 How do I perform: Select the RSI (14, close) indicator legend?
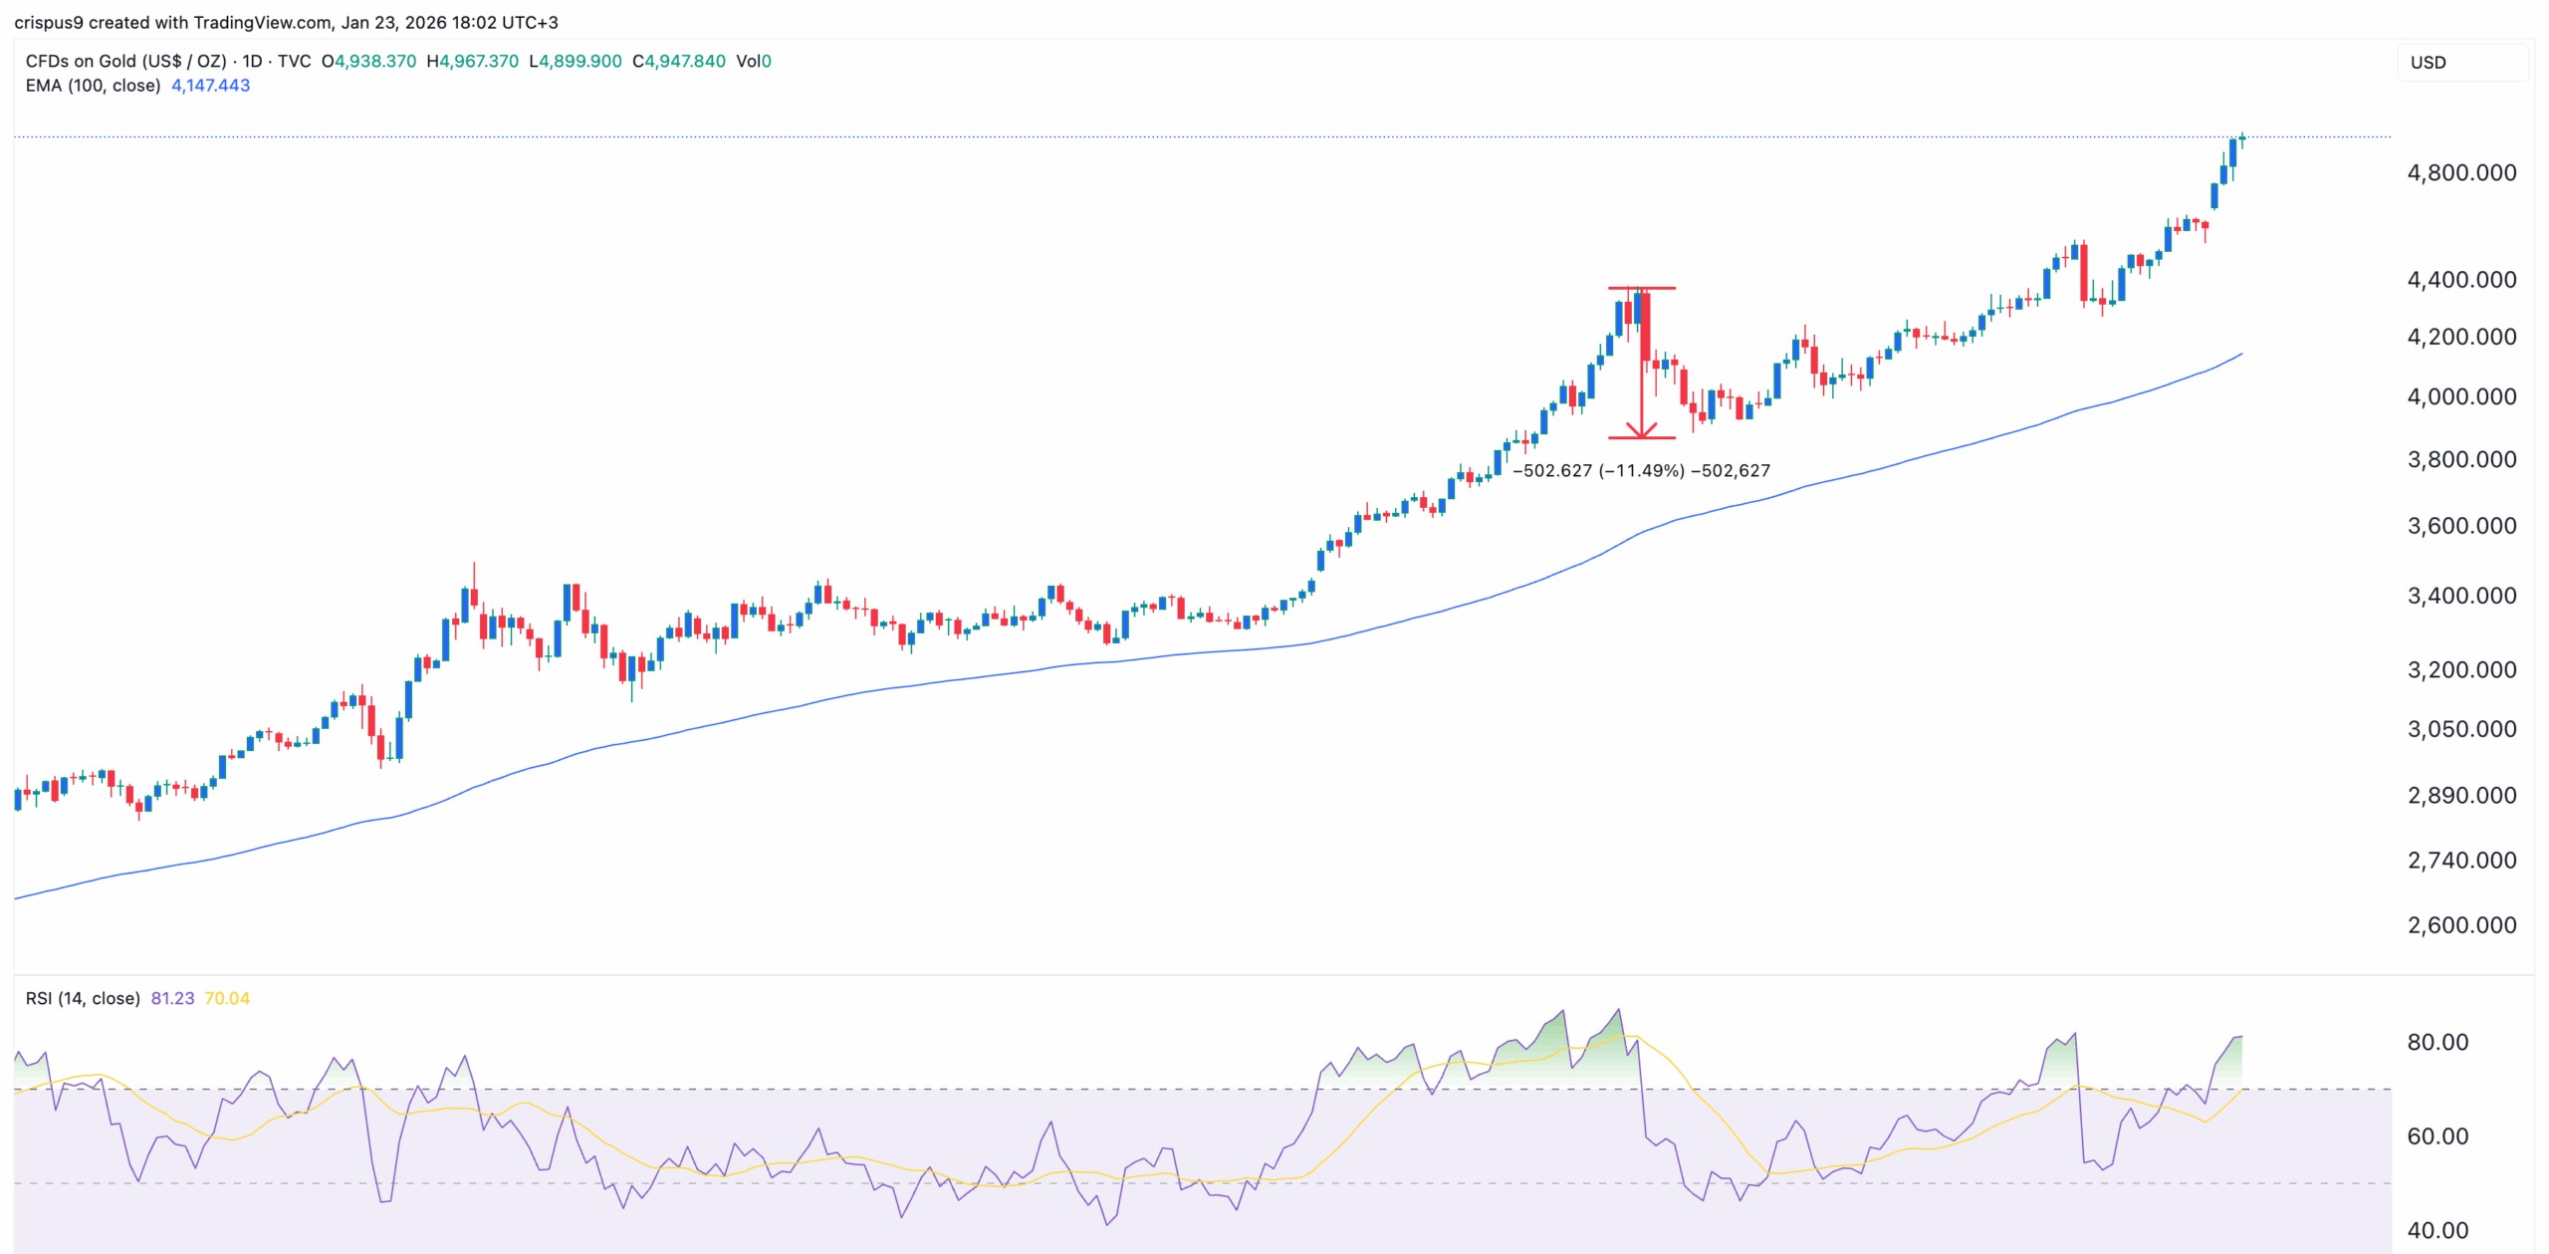click(x=83, y=998)
